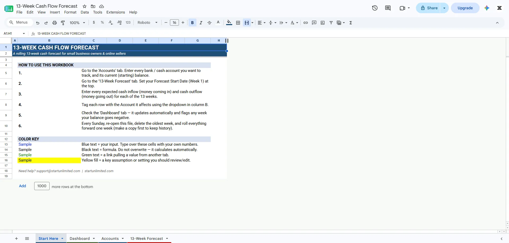Expand the 100% zoom dropdown
This screenshot has height=243, width=509.
click(x=77, y=23)
